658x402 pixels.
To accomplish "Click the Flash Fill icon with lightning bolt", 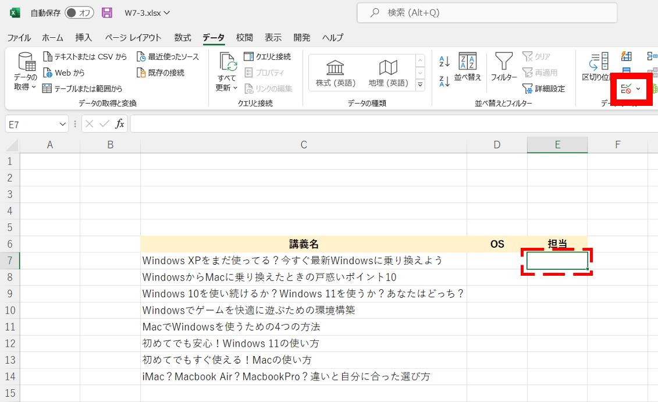I will click(x=627, y=56).
